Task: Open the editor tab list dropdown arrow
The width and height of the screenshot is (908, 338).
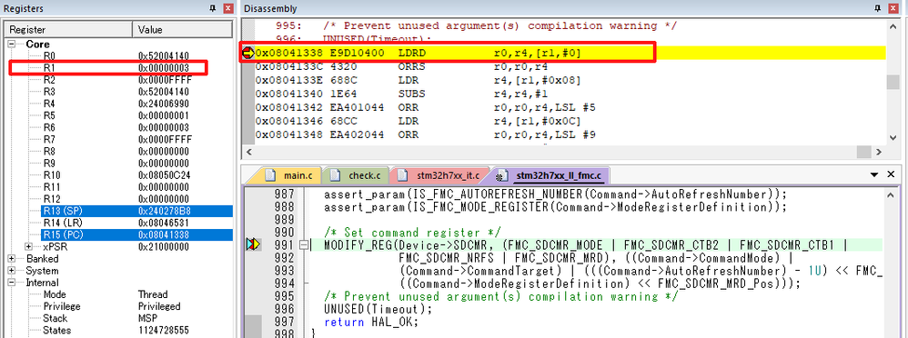Action: pyautogui.click(x=873, y=174)
